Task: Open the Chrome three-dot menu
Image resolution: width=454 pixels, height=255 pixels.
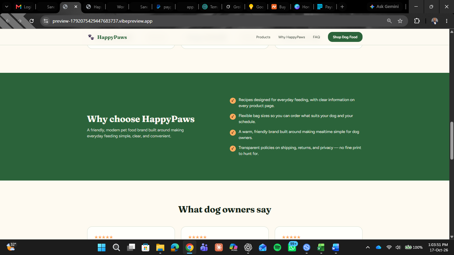Action: (446, 21)
